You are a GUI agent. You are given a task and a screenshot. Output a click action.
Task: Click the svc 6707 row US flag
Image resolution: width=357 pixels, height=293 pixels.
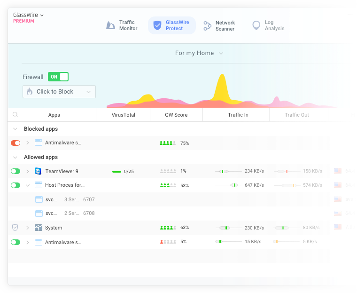[x=338, y=199]
